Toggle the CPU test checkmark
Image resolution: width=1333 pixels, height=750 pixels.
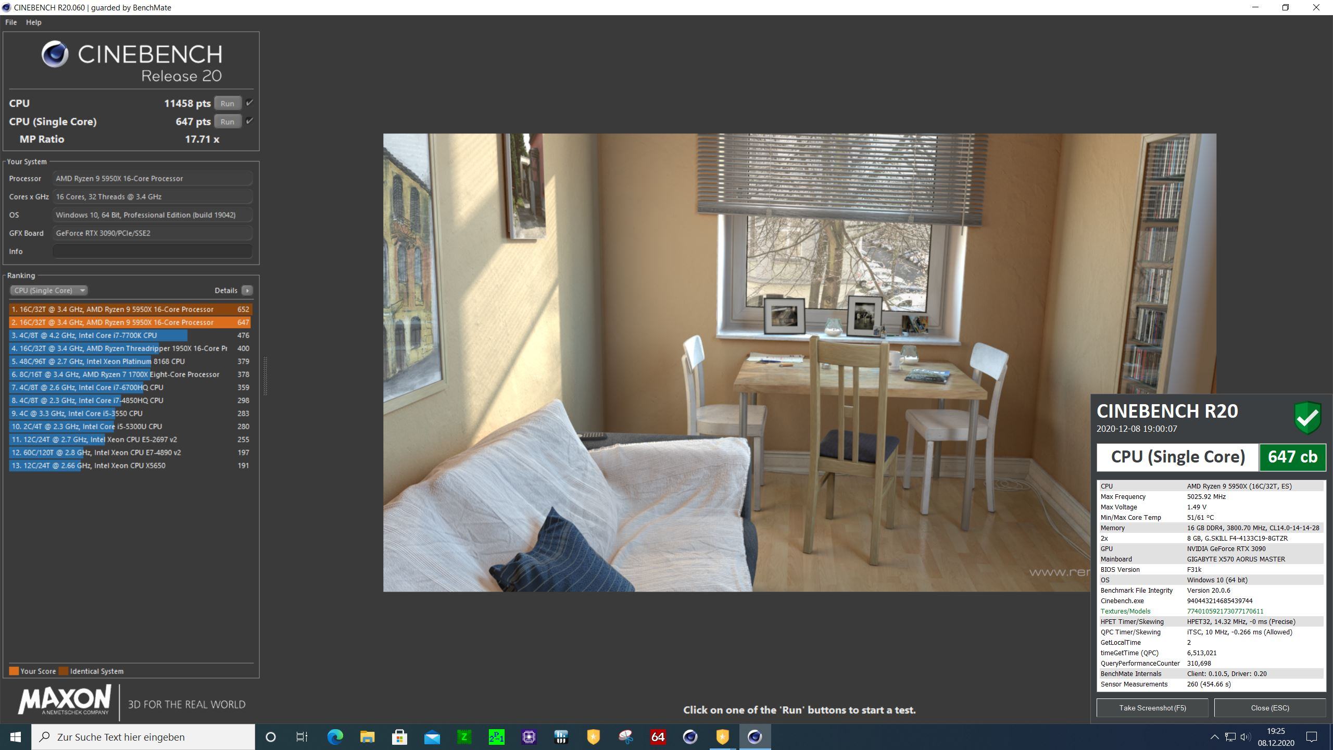249,103
